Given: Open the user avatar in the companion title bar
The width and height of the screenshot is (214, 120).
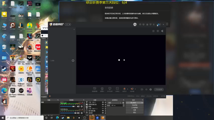Looking at the screenshot, I should pyautogui.click(x=135, y=24).
